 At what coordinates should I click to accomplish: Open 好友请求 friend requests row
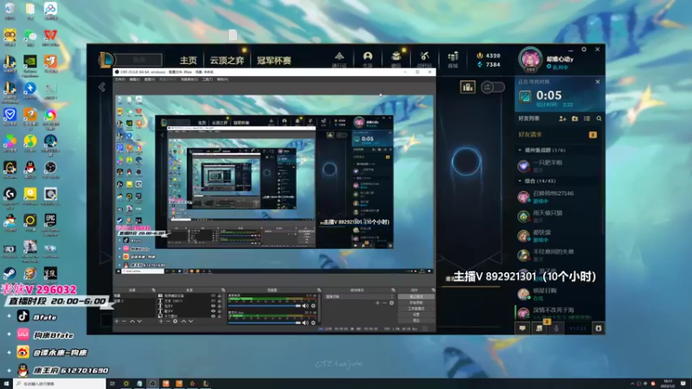(x=558, y=135)
